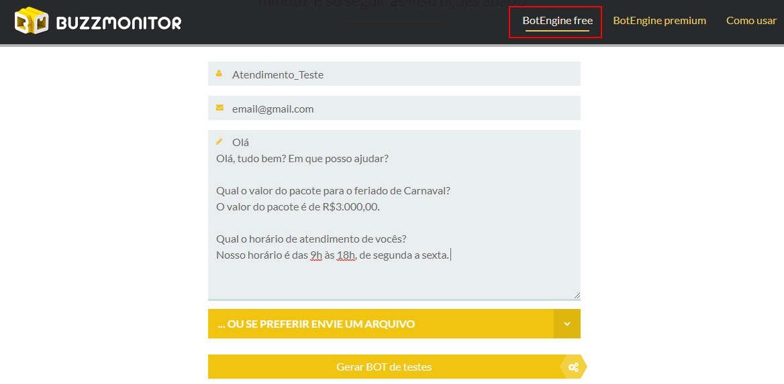Grab the text area resize handle
This screenshot has width=784, height=384.
click(577, 295)
